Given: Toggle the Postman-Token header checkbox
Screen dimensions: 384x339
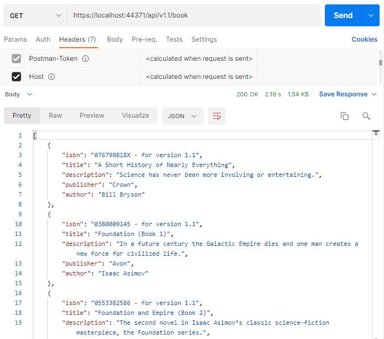Looking at the screenshot, I should (x=16, y=59).
